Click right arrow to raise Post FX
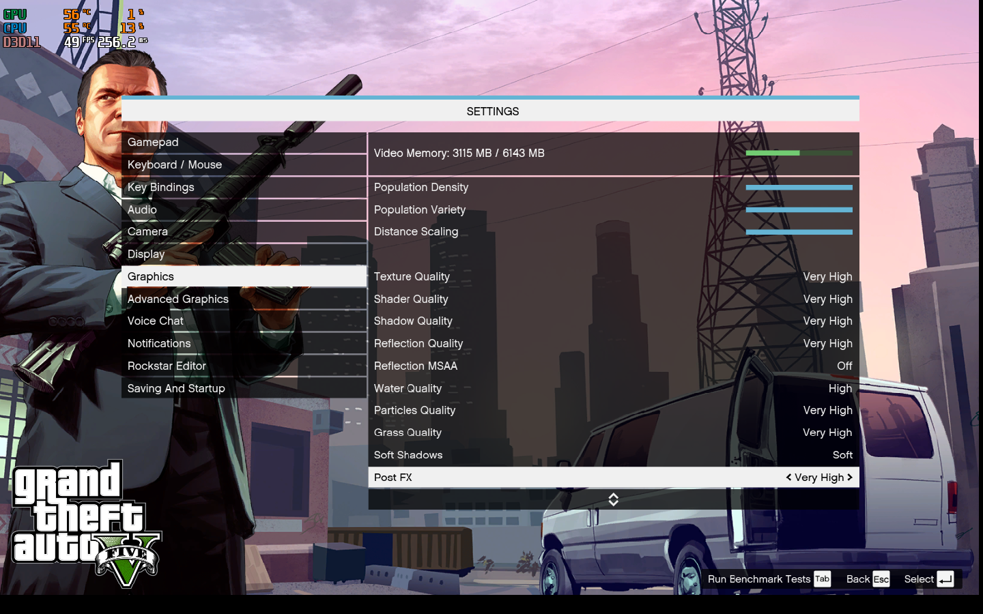 [850, 478]
